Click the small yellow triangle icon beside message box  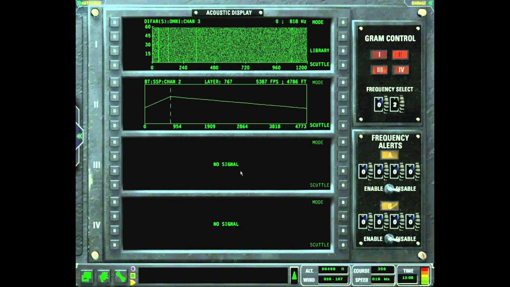(133, 282)
